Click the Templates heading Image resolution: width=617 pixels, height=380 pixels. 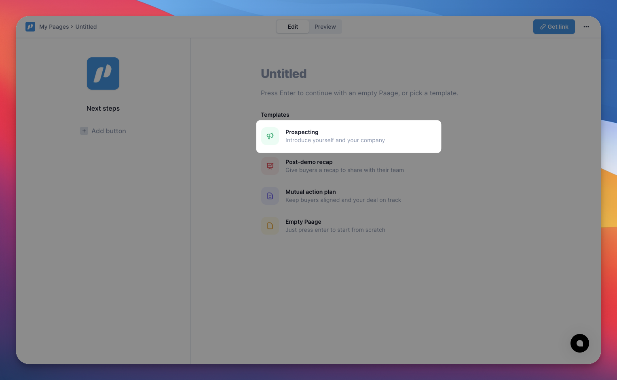(275, 115)
